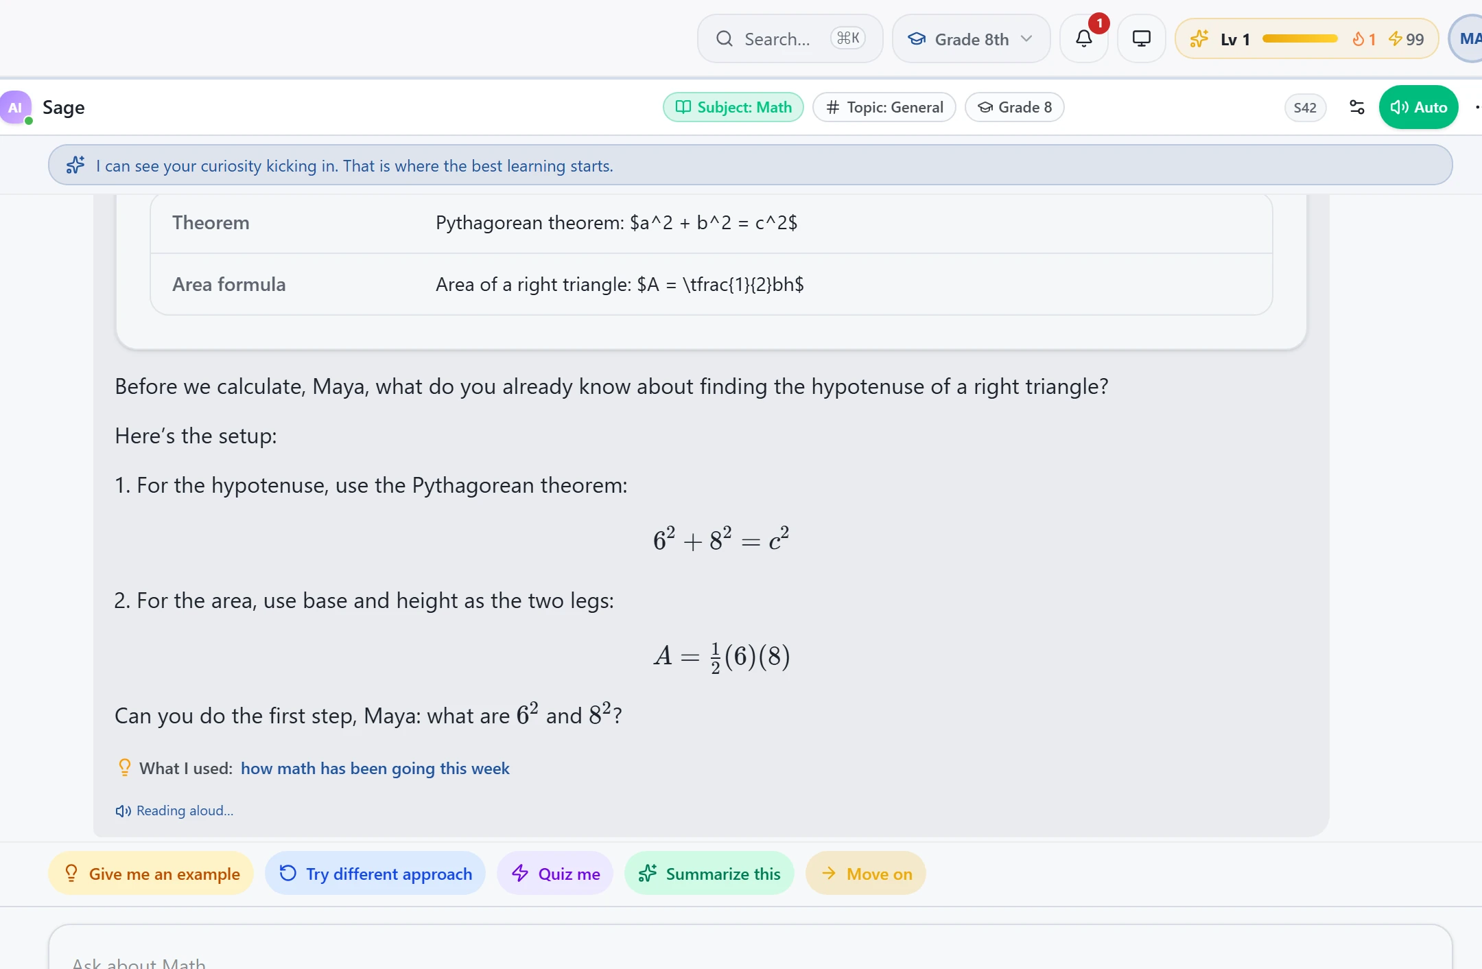Click the Quiz me button

[x=555, y=873]
